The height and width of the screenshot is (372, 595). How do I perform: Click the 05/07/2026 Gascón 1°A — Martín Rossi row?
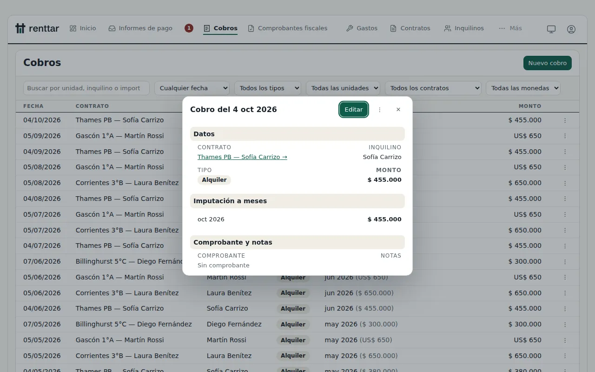pos(297,214)
